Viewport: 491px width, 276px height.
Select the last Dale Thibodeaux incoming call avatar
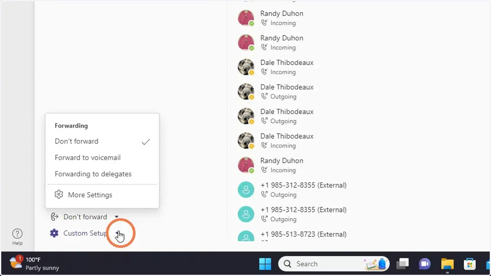(246, 141)
